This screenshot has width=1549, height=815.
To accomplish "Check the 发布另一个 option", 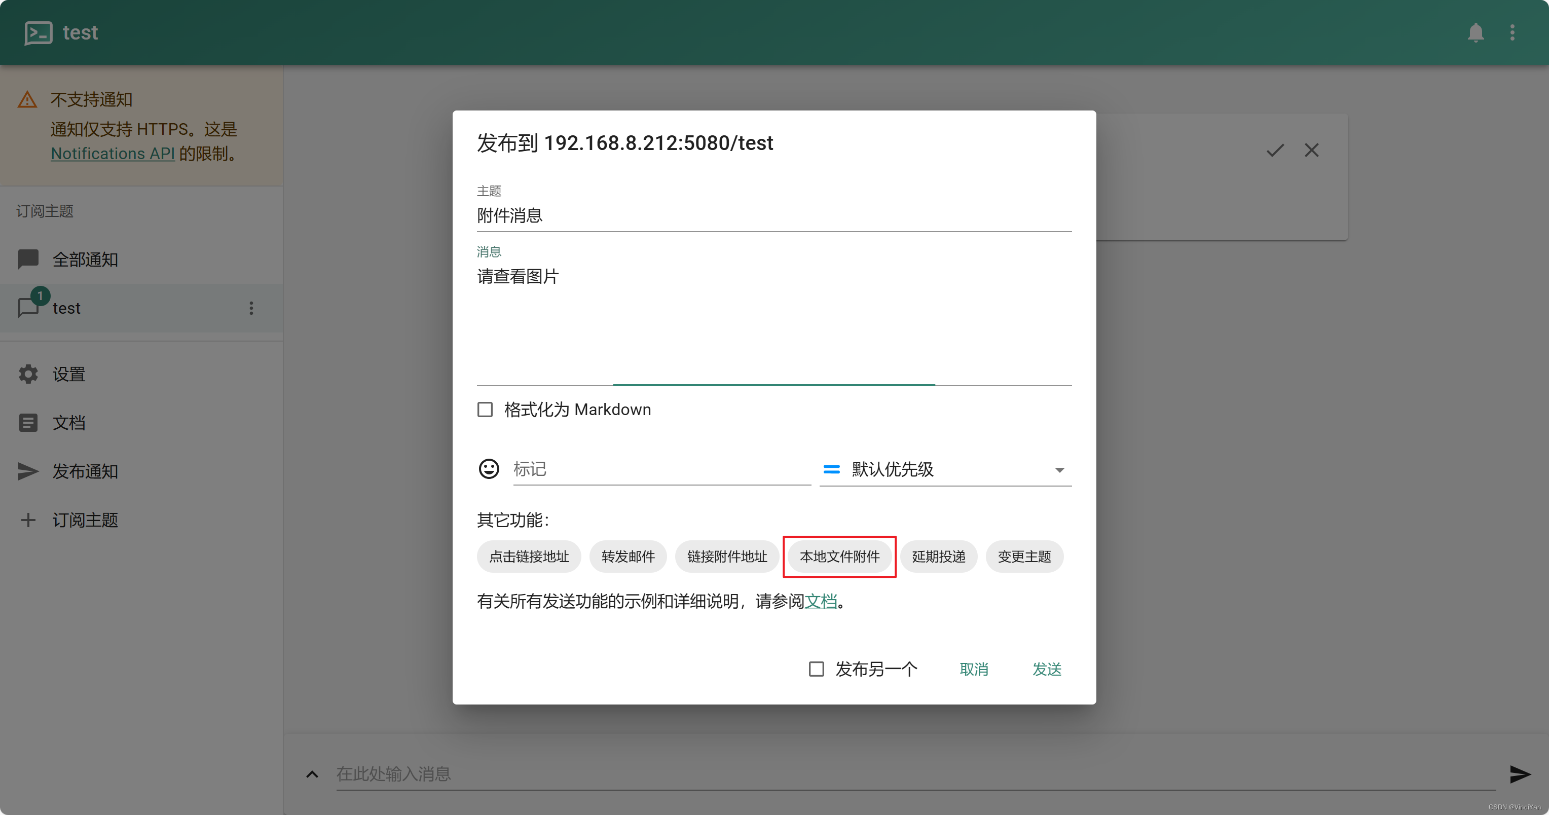I will [816, 668].
